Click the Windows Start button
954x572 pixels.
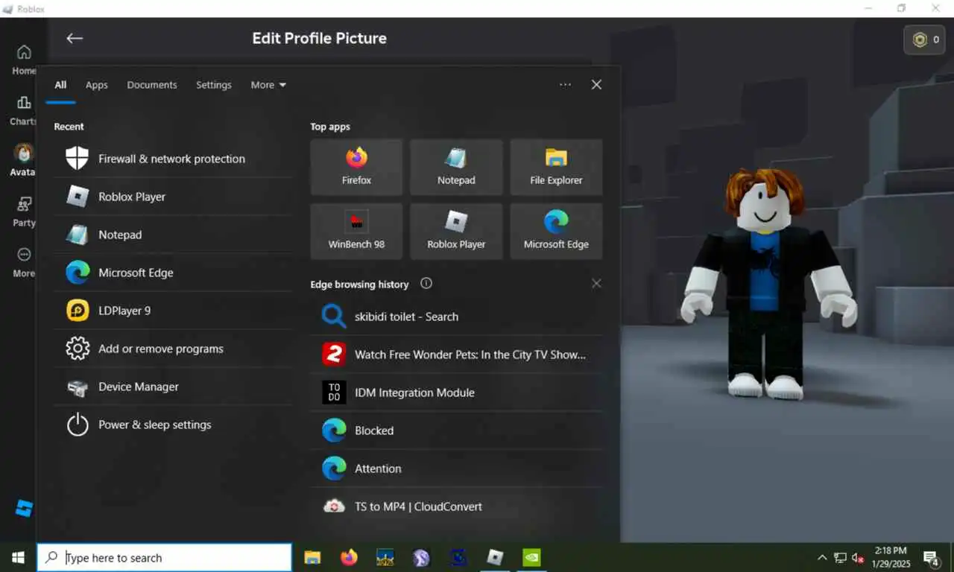click(18, 557)
